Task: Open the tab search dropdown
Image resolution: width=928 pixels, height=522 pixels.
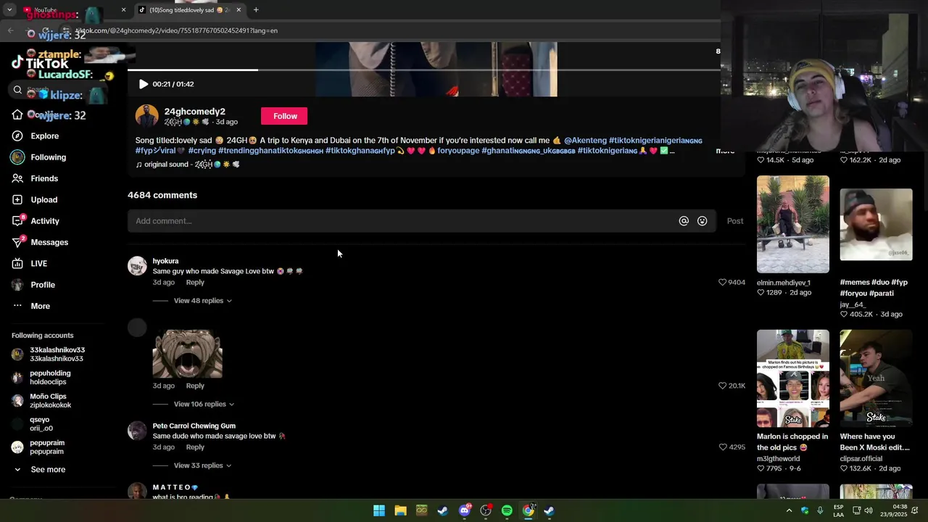Action: pyautogui.click(x=9, y=10)
